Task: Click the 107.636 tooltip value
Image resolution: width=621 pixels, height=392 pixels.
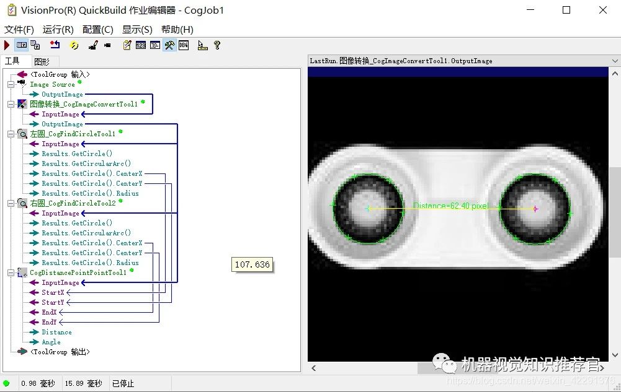Action: click(252, 264)
